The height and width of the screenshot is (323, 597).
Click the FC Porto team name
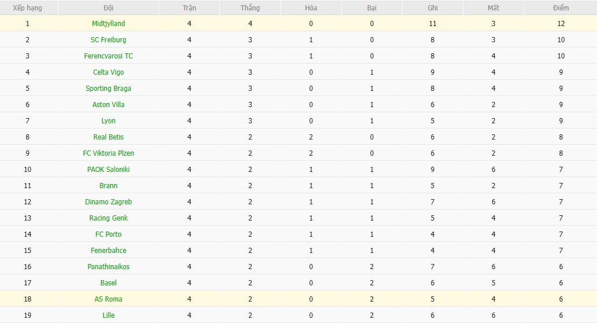[108, 234]
